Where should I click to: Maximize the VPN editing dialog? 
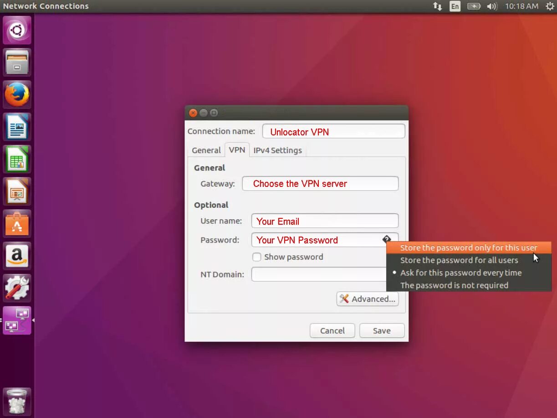coord(214,113)
